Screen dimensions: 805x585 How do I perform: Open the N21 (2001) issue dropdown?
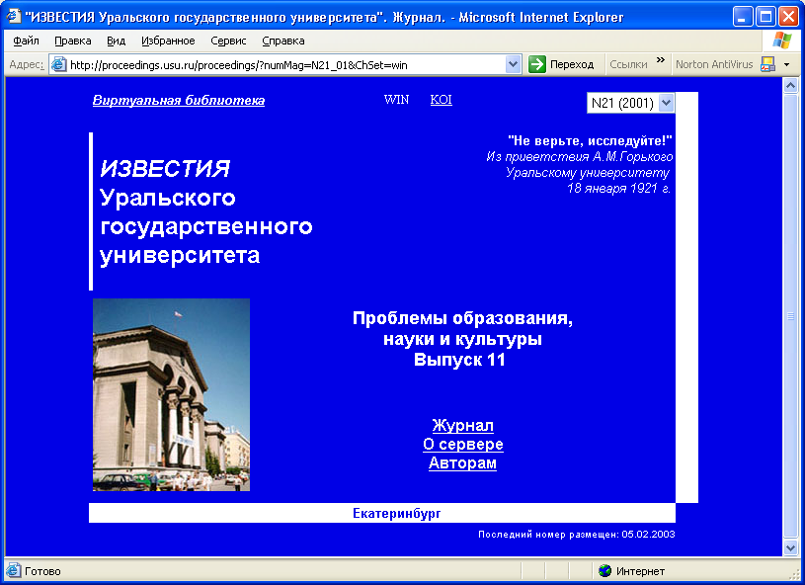tap(631, 103)
